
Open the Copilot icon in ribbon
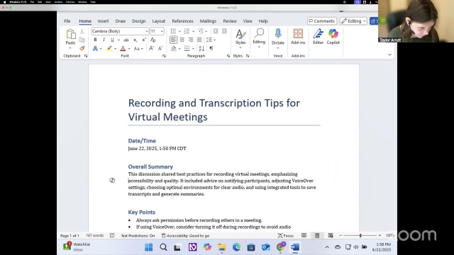coord(333,34)
